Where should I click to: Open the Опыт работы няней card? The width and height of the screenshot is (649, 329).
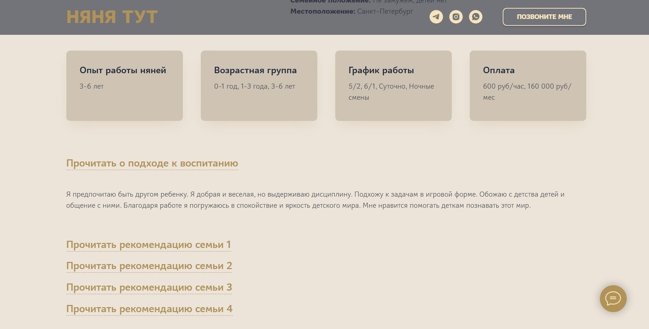124,85
